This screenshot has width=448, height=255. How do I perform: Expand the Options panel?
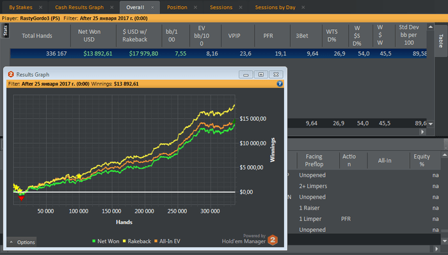tap(22, 242)
